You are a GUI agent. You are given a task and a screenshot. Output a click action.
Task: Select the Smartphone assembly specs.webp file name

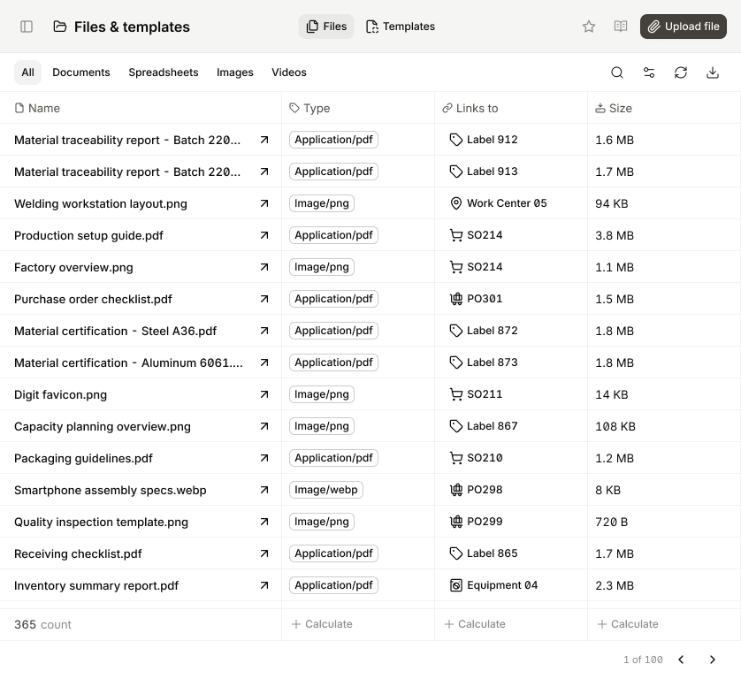pyautogui.click(x=111, y=490)
